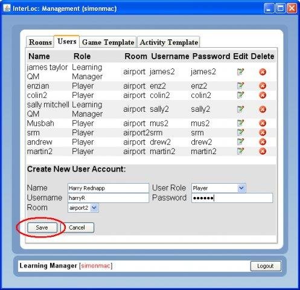Log out using the Logout button
The height and width of the screenshot is (290, 300).
tap(266, 266)
